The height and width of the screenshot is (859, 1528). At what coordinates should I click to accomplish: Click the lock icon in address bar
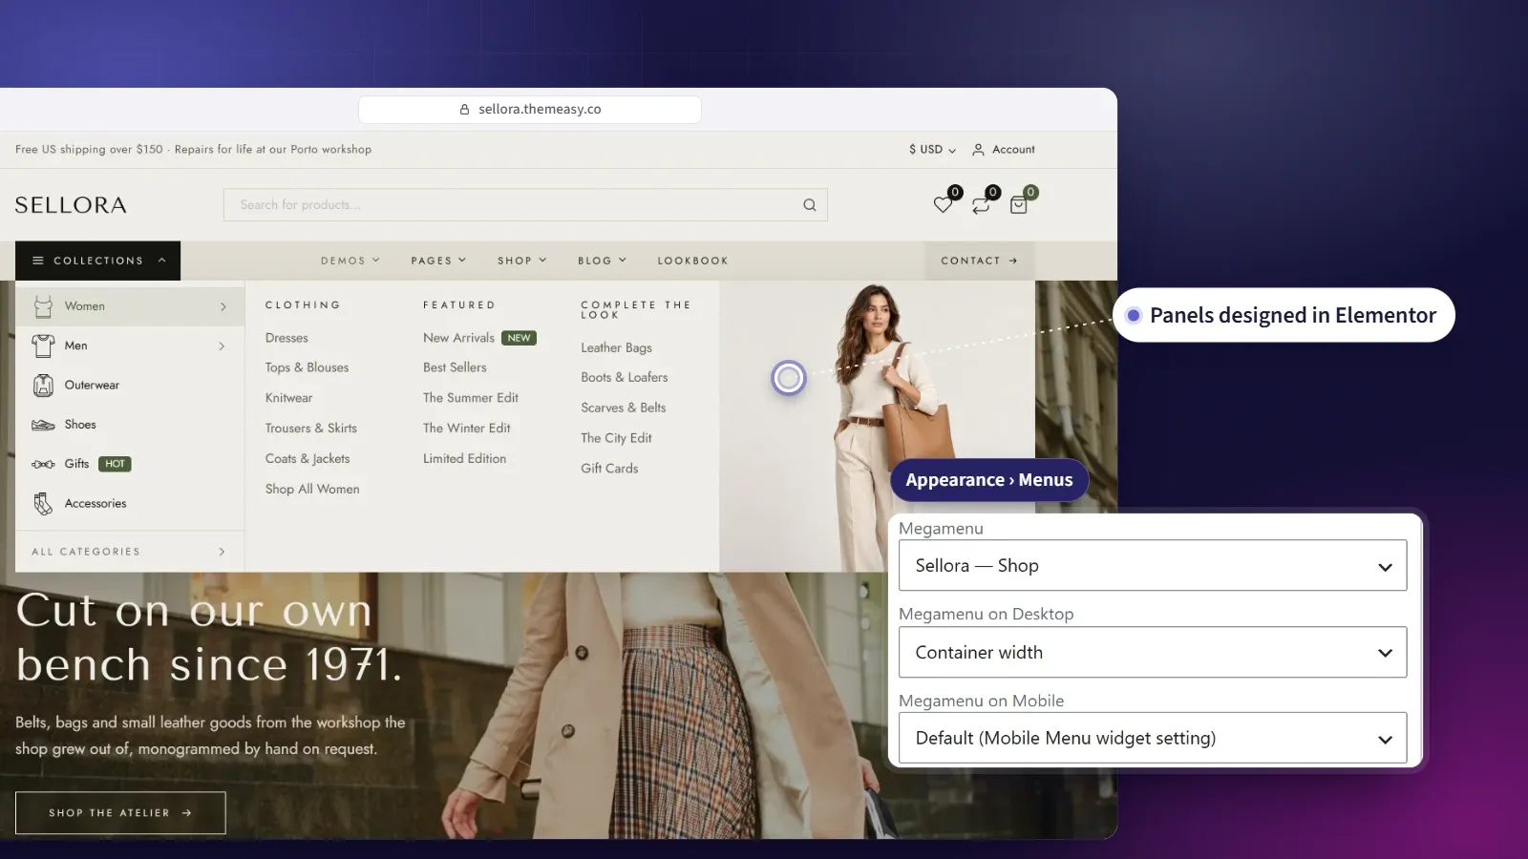465,110
